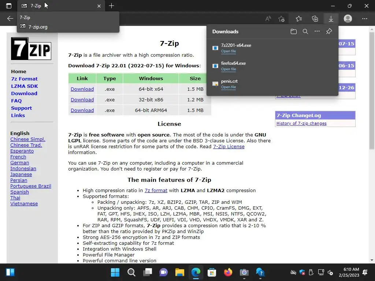Open the Download sidebar page
The image size is (375, 281).
pyautogui.click(x=24, y=93)
